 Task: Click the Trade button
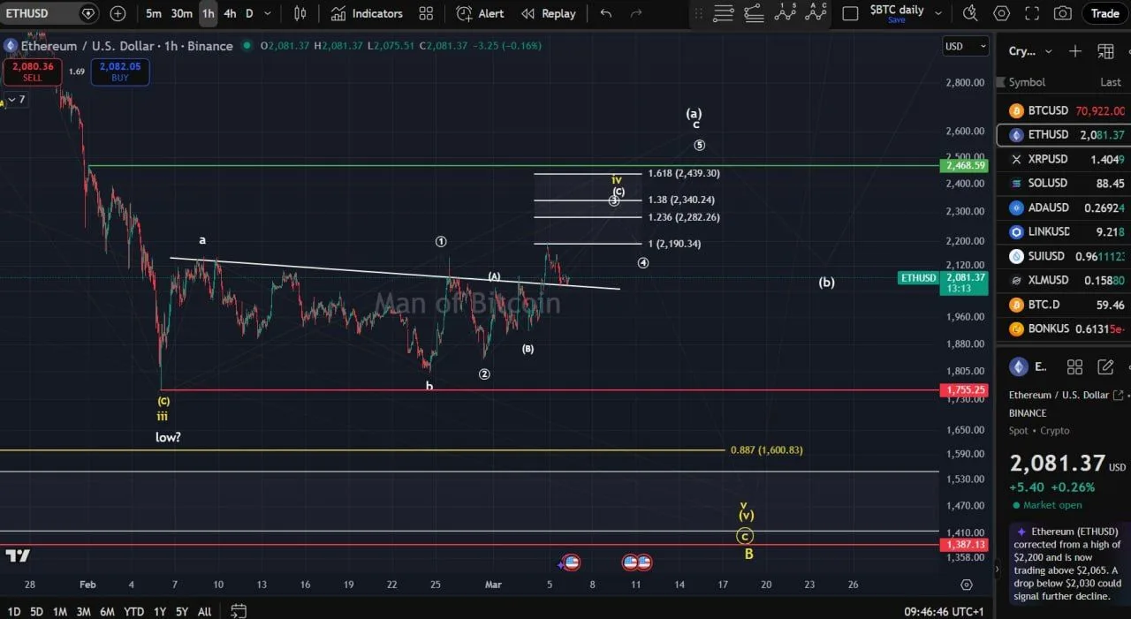(1104, 13)
